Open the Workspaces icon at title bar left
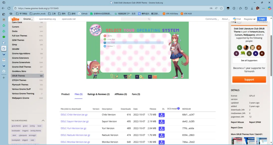273x145 pixels. tap(4, 3)
